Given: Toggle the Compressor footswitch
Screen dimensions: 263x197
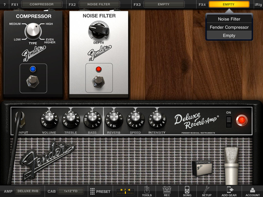Looking at the screenshot, I should (x=33, y=81).
